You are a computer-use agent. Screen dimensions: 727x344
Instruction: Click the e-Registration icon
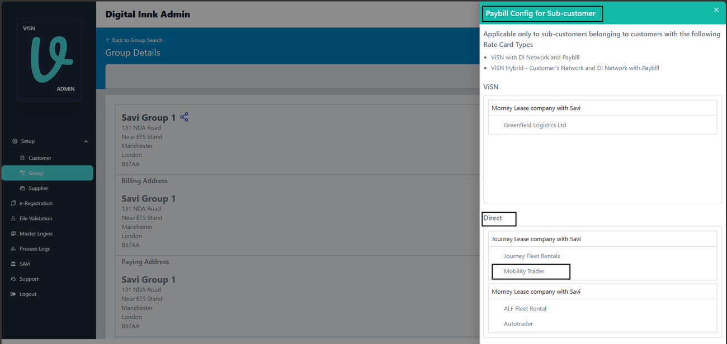pos(13,203)
